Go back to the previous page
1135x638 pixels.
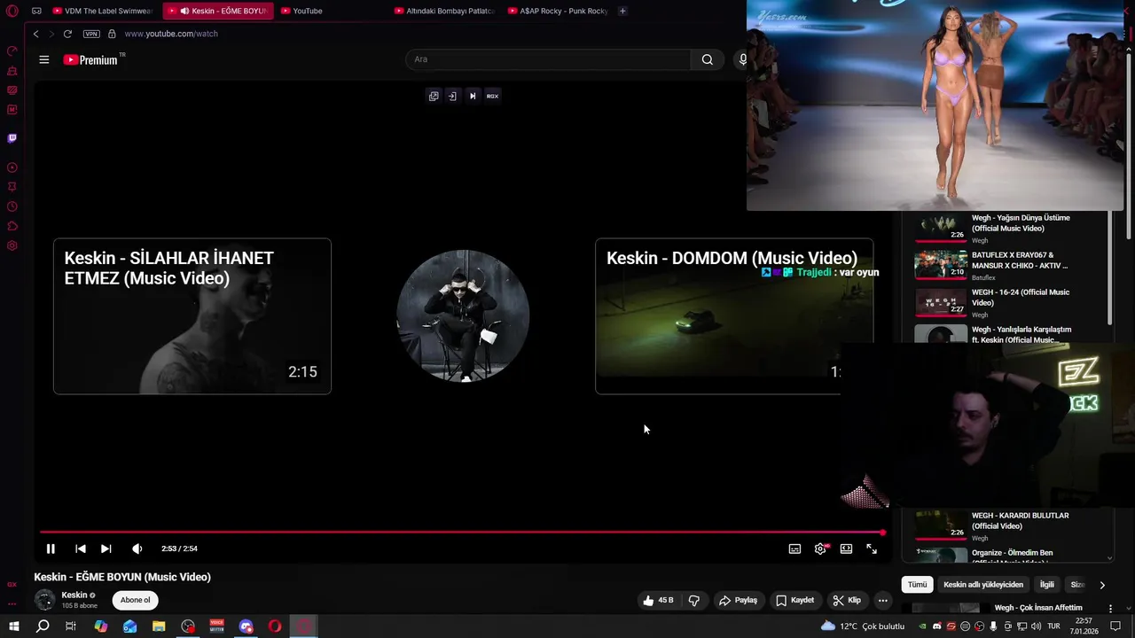[35, 34]
